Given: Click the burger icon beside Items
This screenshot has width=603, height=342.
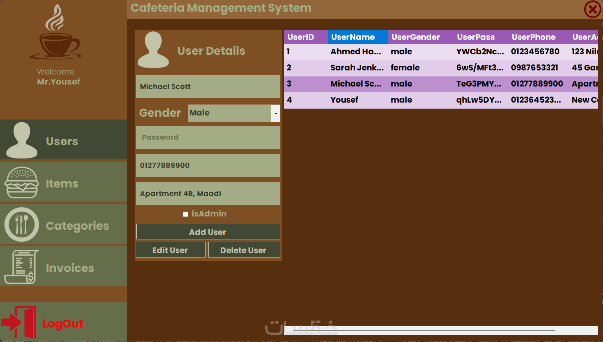Looking at the screenshot, I should [22, 183].
